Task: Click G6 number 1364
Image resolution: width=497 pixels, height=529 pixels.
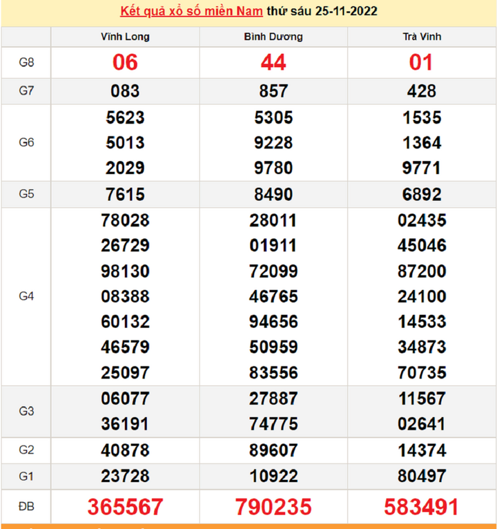Action: tap(422, 143)
